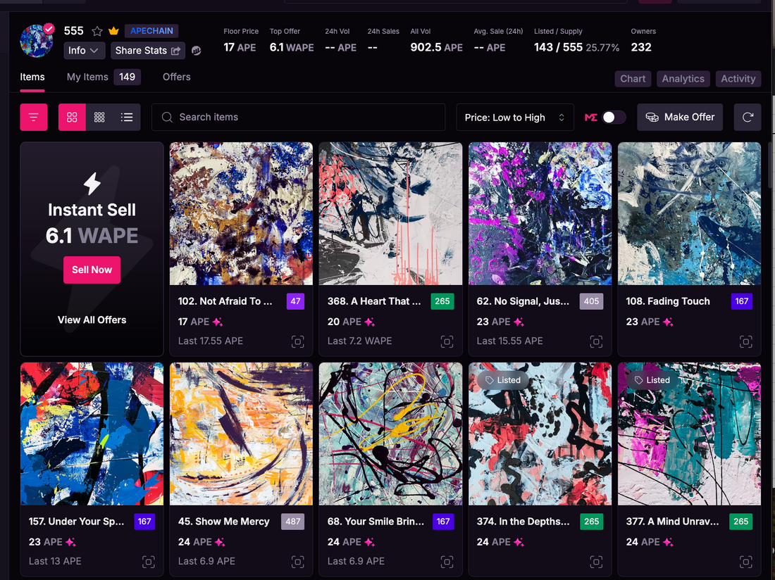The width and height of the screenshot is (775, 580).
Task: Click the refresh items icon
Action: tap(748, 118)
